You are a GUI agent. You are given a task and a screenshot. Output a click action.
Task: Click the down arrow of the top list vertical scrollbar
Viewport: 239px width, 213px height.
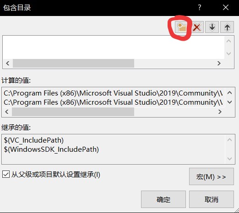[x=228, y=53]
